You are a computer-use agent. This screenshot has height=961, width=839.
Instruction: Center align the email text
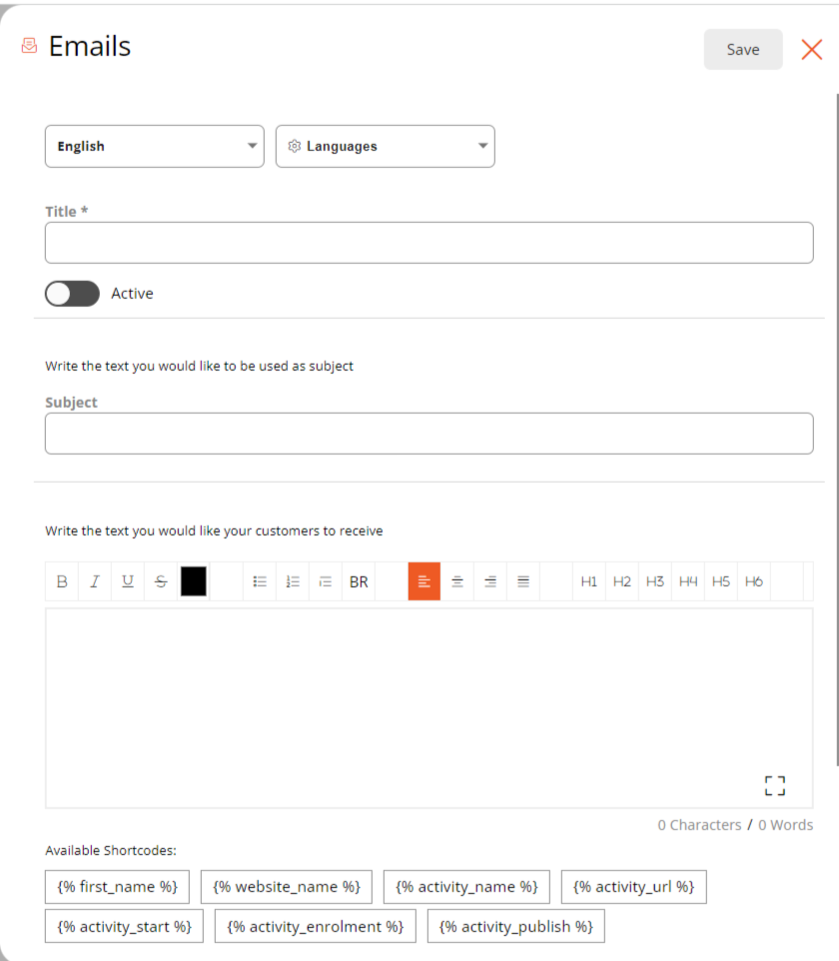pos(457,581)
